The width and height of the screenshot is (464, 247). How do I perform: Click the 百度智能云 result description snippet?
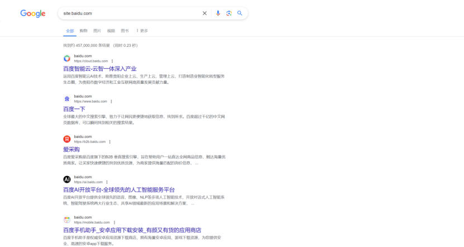144,79
